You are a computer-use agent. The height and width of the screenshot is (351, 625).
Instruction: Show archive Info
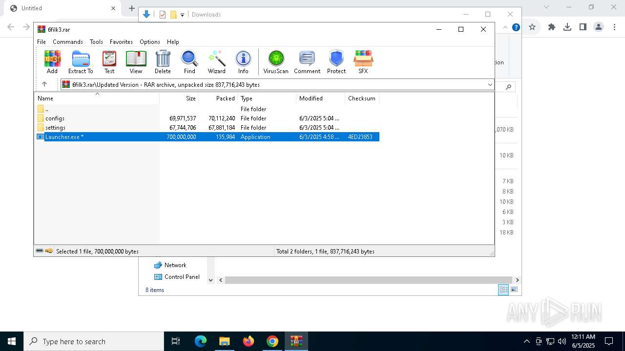(x=243, y=62)
